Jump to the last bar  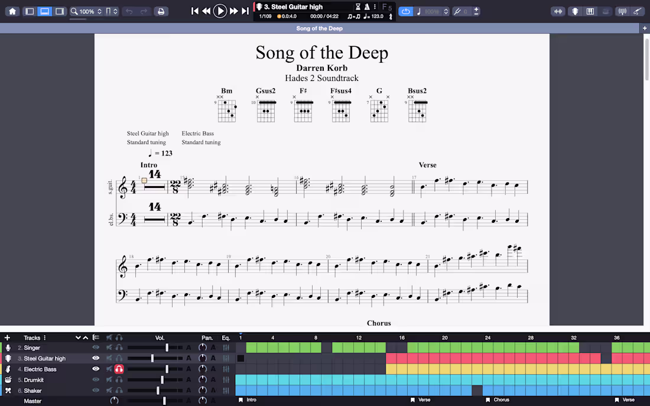tap(245, 11)
